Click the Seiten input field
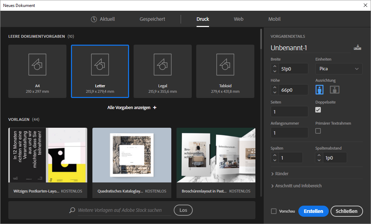Viewport: 371px width, 224px height. [289, 111]
